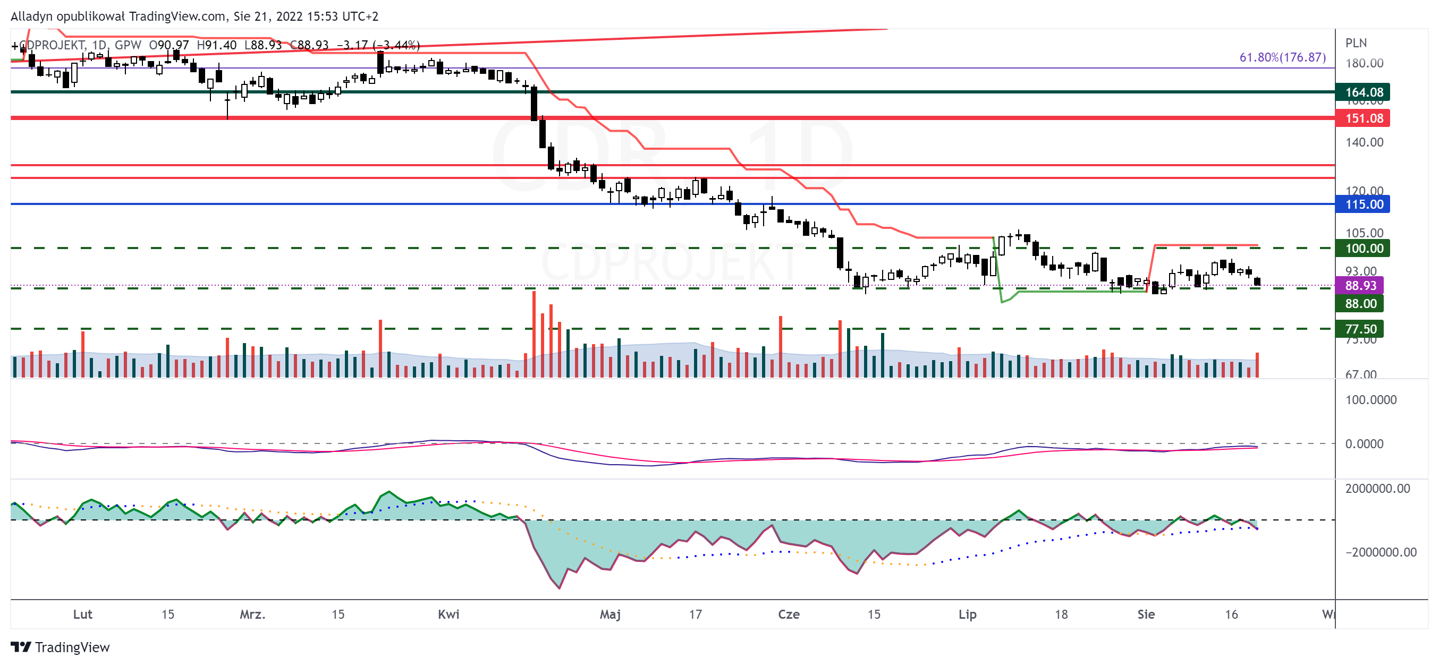Click the 93.00 price axis value
1439x666 pixels.
click(x=1361, y=271)
